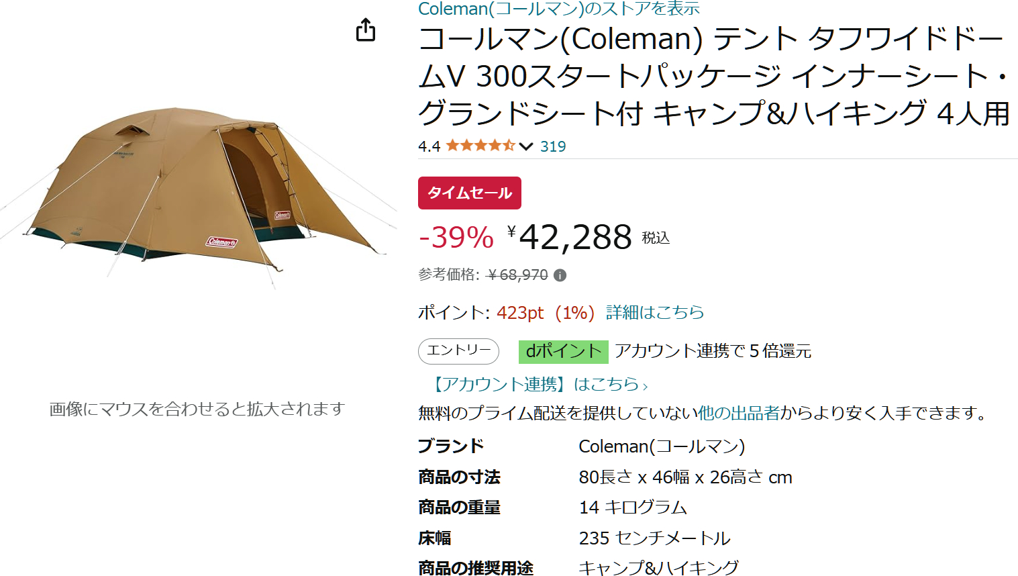The image size is (1018, 576).
Task: Expand the rating breakdown chevron
Action: tap(526, 146)
